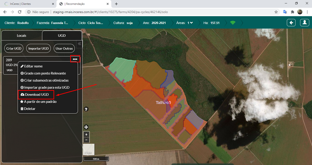Image resolution: width=312 pixels, height=165 pixels.
Task: Zoom out the map with minus button
Action: pyautogui.click(x=86, y=140)
